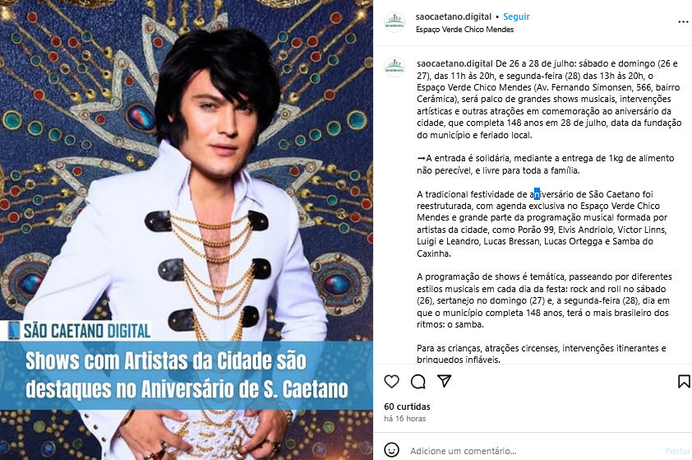Open emoji picker smiley icon
Viewport: 692px width, 460px height.
(391, 450)
